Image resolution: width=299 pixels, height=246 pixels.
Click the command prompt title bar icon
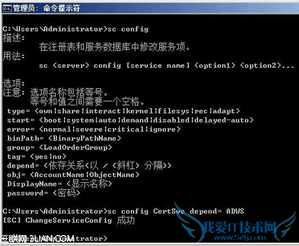[7, 9]
